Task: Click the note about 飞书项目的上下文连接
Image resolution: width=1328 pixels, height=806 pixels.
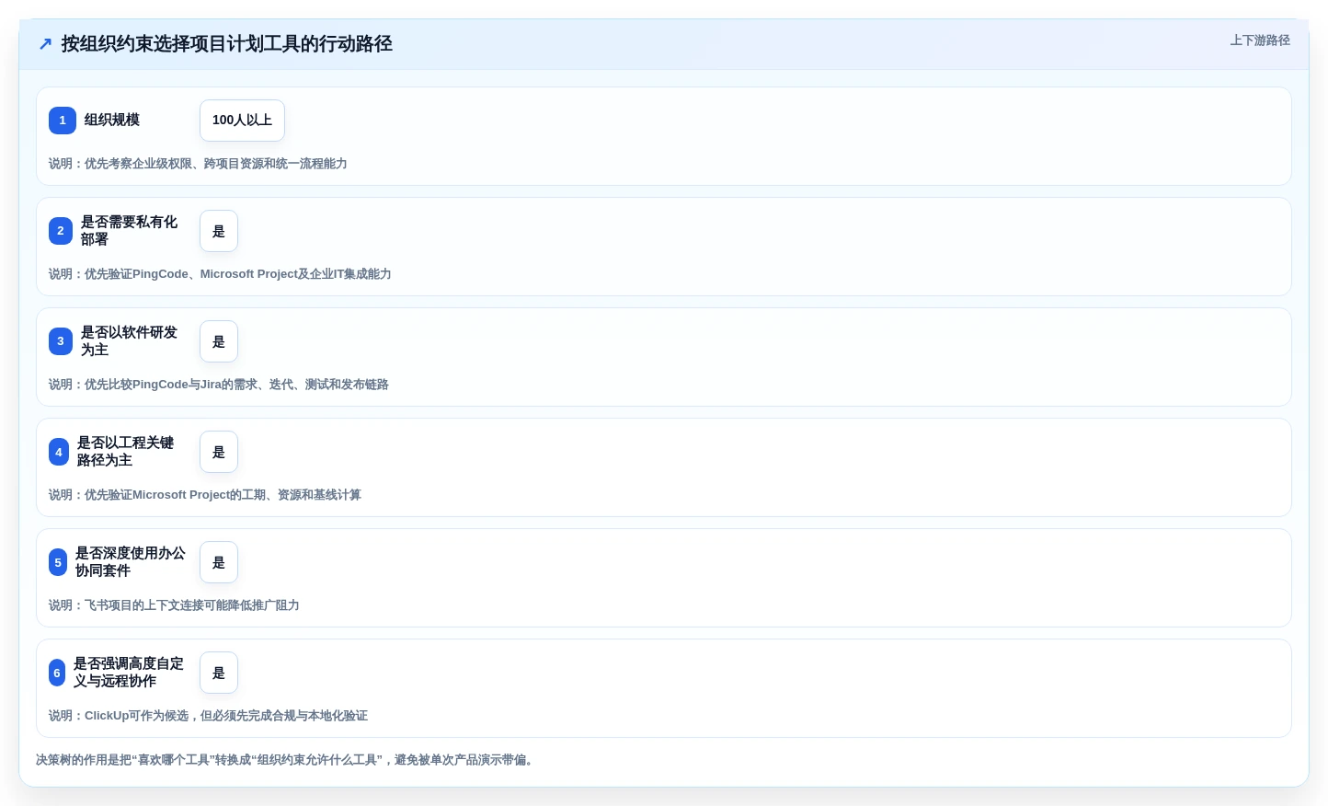Action: (x=174, y=605)
